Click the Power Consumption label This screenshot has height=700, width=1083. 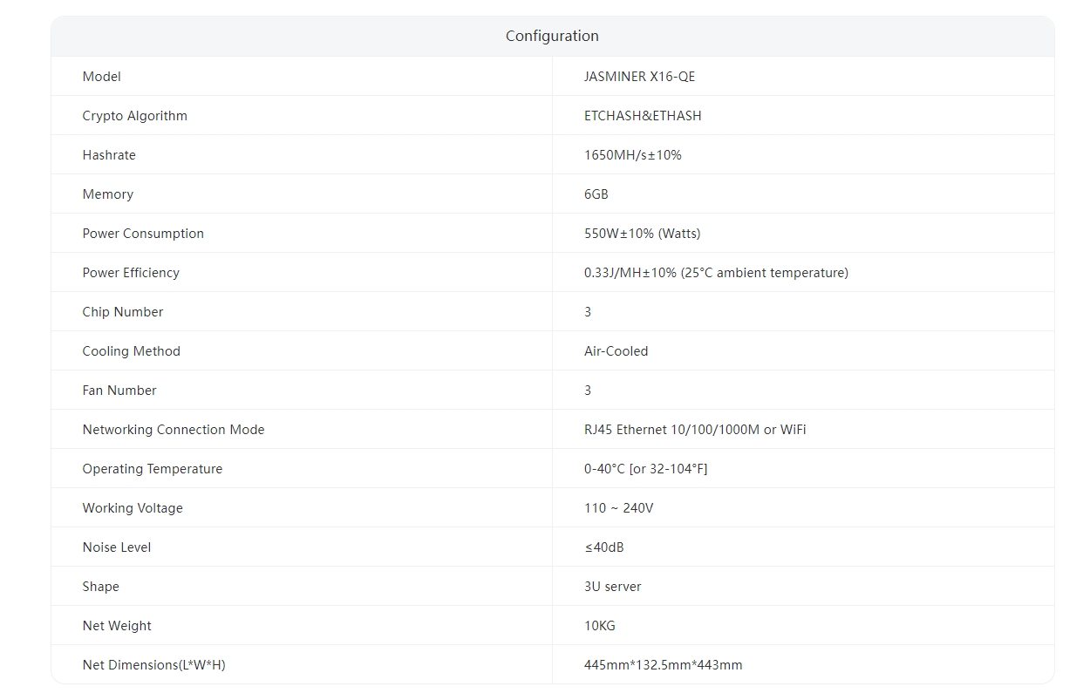(143, 234)
